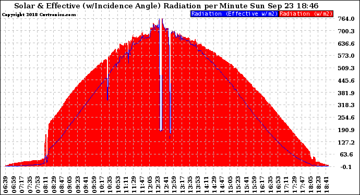Click the 09:23 time label
The width and height of the screenshot is (360, 195).
pos(78,185)
